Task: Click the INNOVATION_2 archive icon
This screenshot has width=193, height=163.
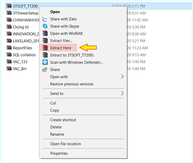Action: click(x=9, y=34)
